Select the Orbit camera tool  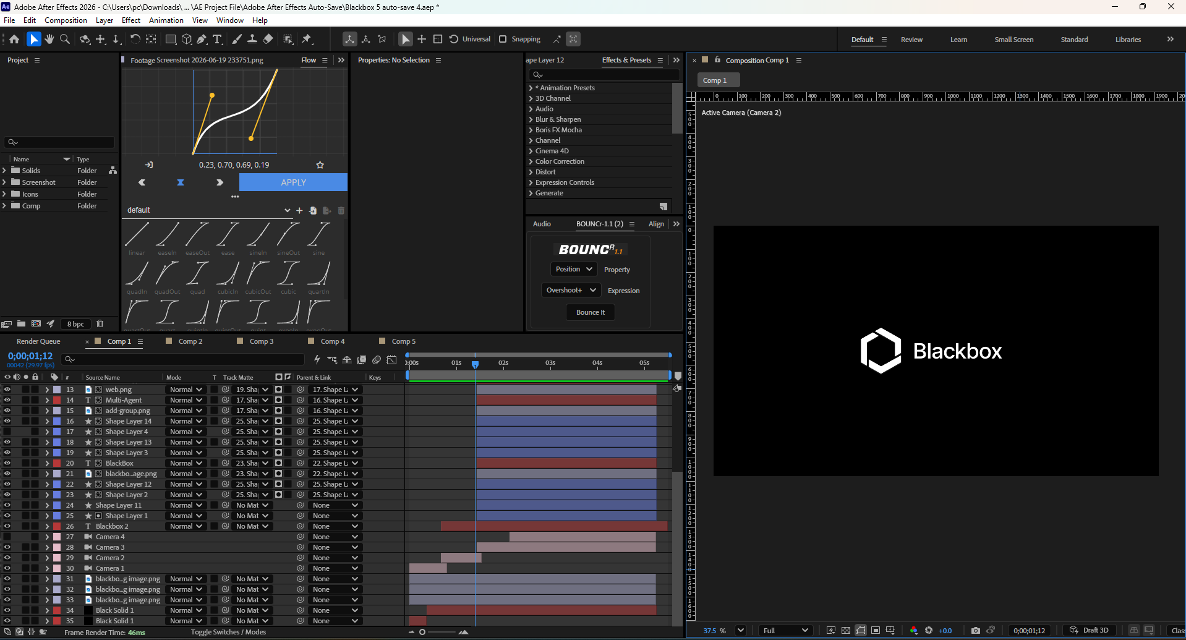point(85,39)
